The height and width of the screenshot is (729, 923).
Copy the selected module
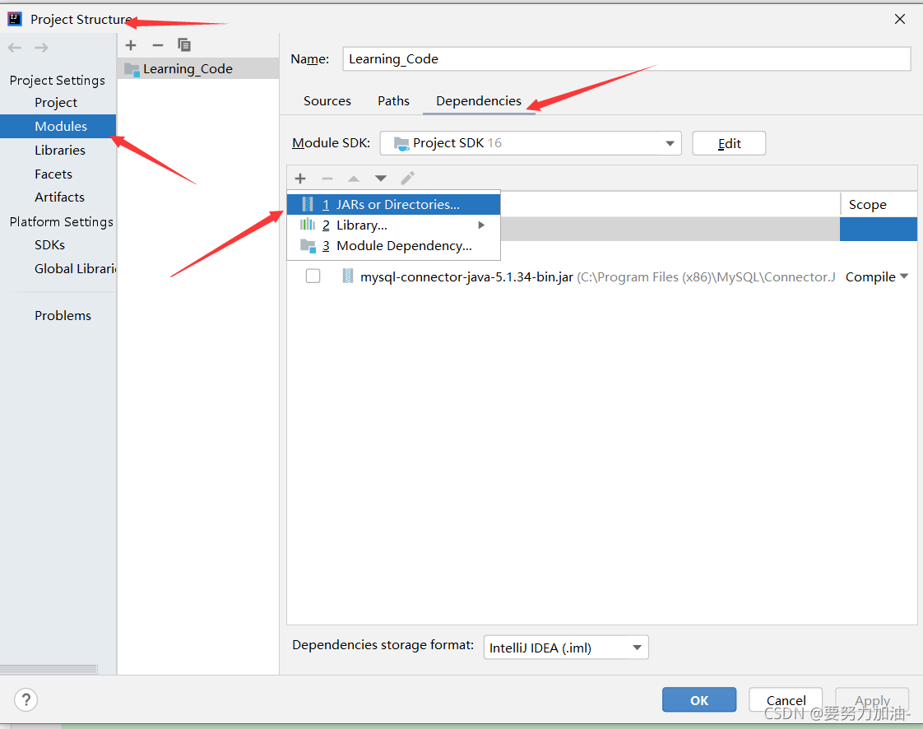tap(184, 45)
